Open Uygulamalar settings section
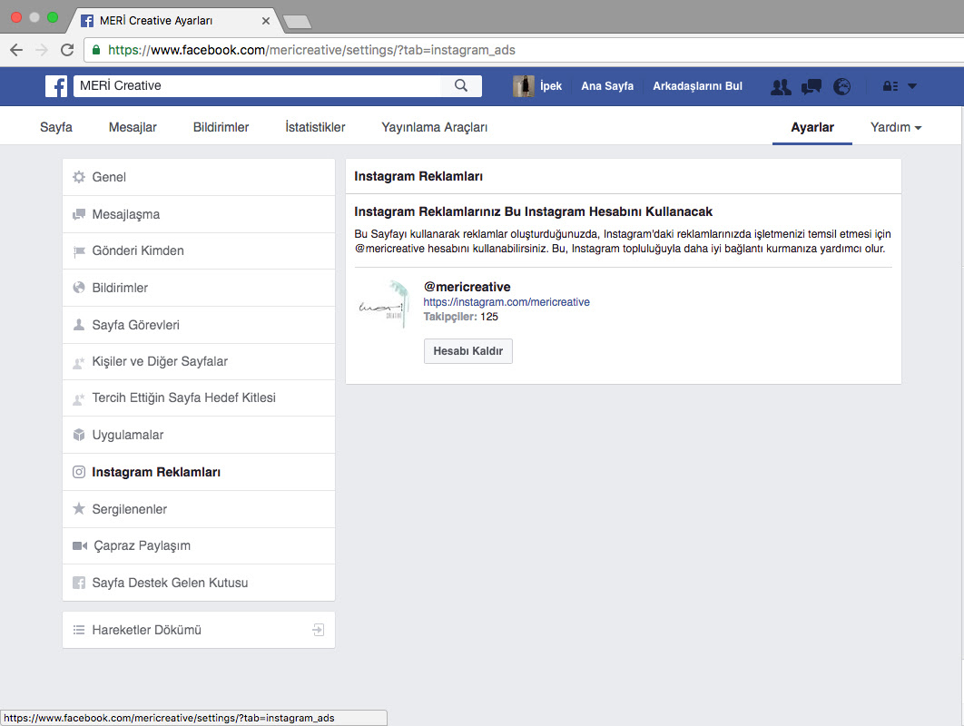 tap(199, 435)
